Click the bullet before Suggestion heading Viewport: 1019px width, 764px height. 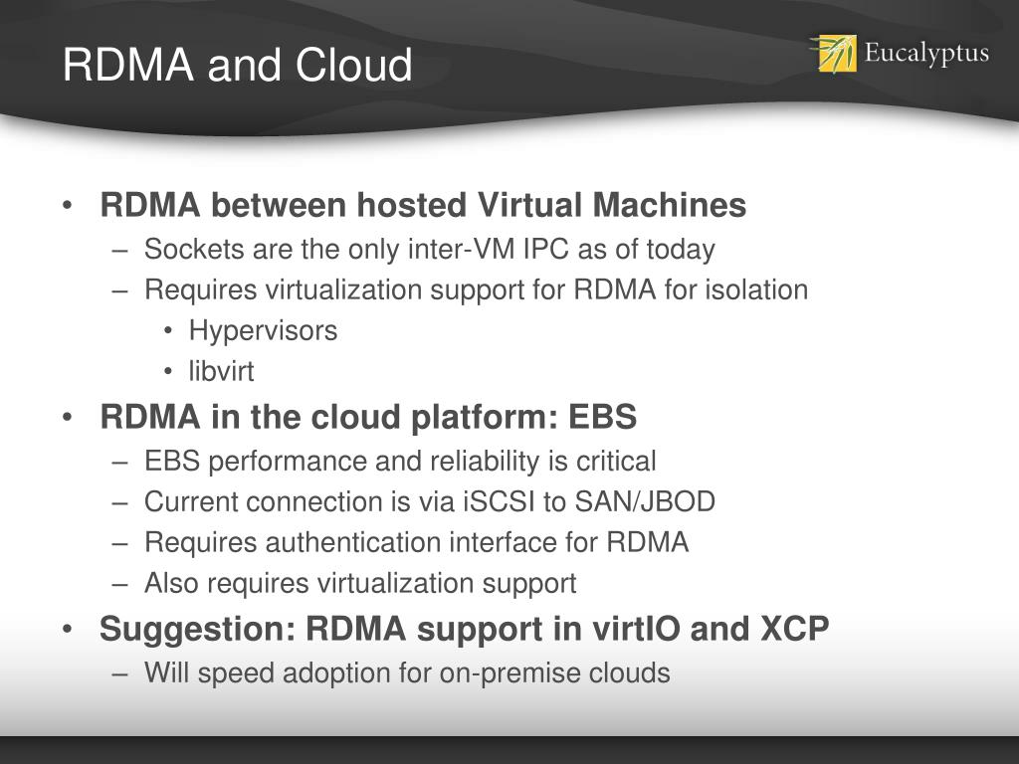[67, 629]
